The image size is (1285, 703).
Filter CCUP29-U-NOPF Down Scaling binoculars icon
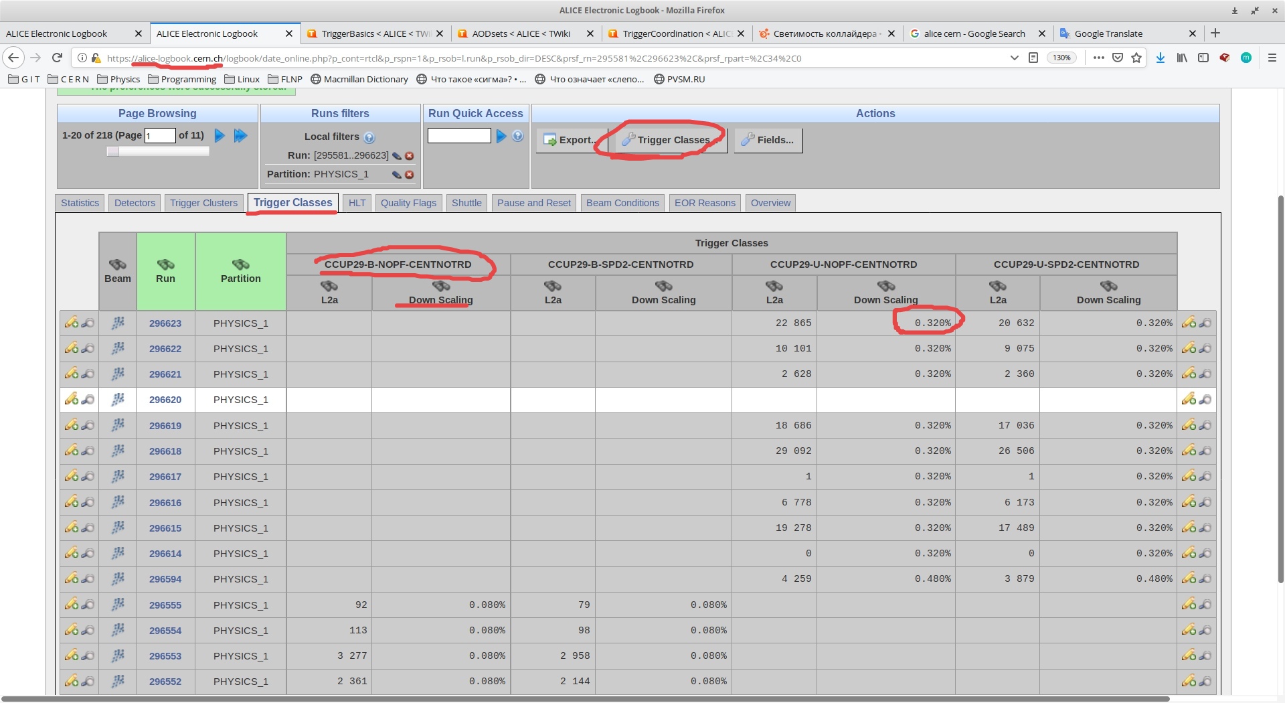click(886, 286)
